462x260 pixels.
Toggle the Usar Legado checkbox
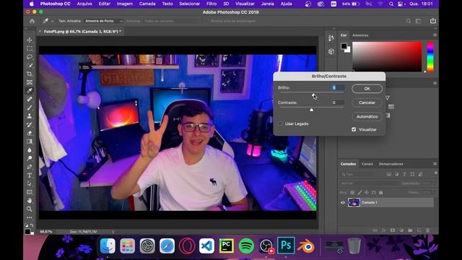click(280, 123)
